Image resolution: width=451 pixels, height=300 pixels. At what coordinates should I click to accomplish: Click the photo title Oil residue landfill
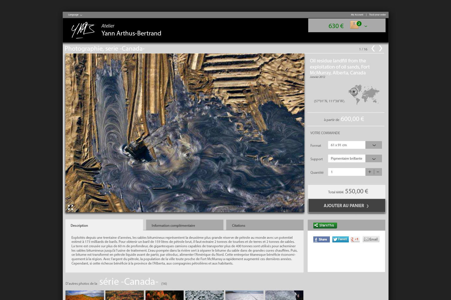point(340,67)
